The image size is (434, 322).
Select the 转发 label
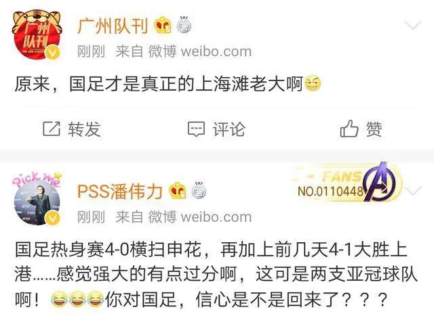[84, 129]
